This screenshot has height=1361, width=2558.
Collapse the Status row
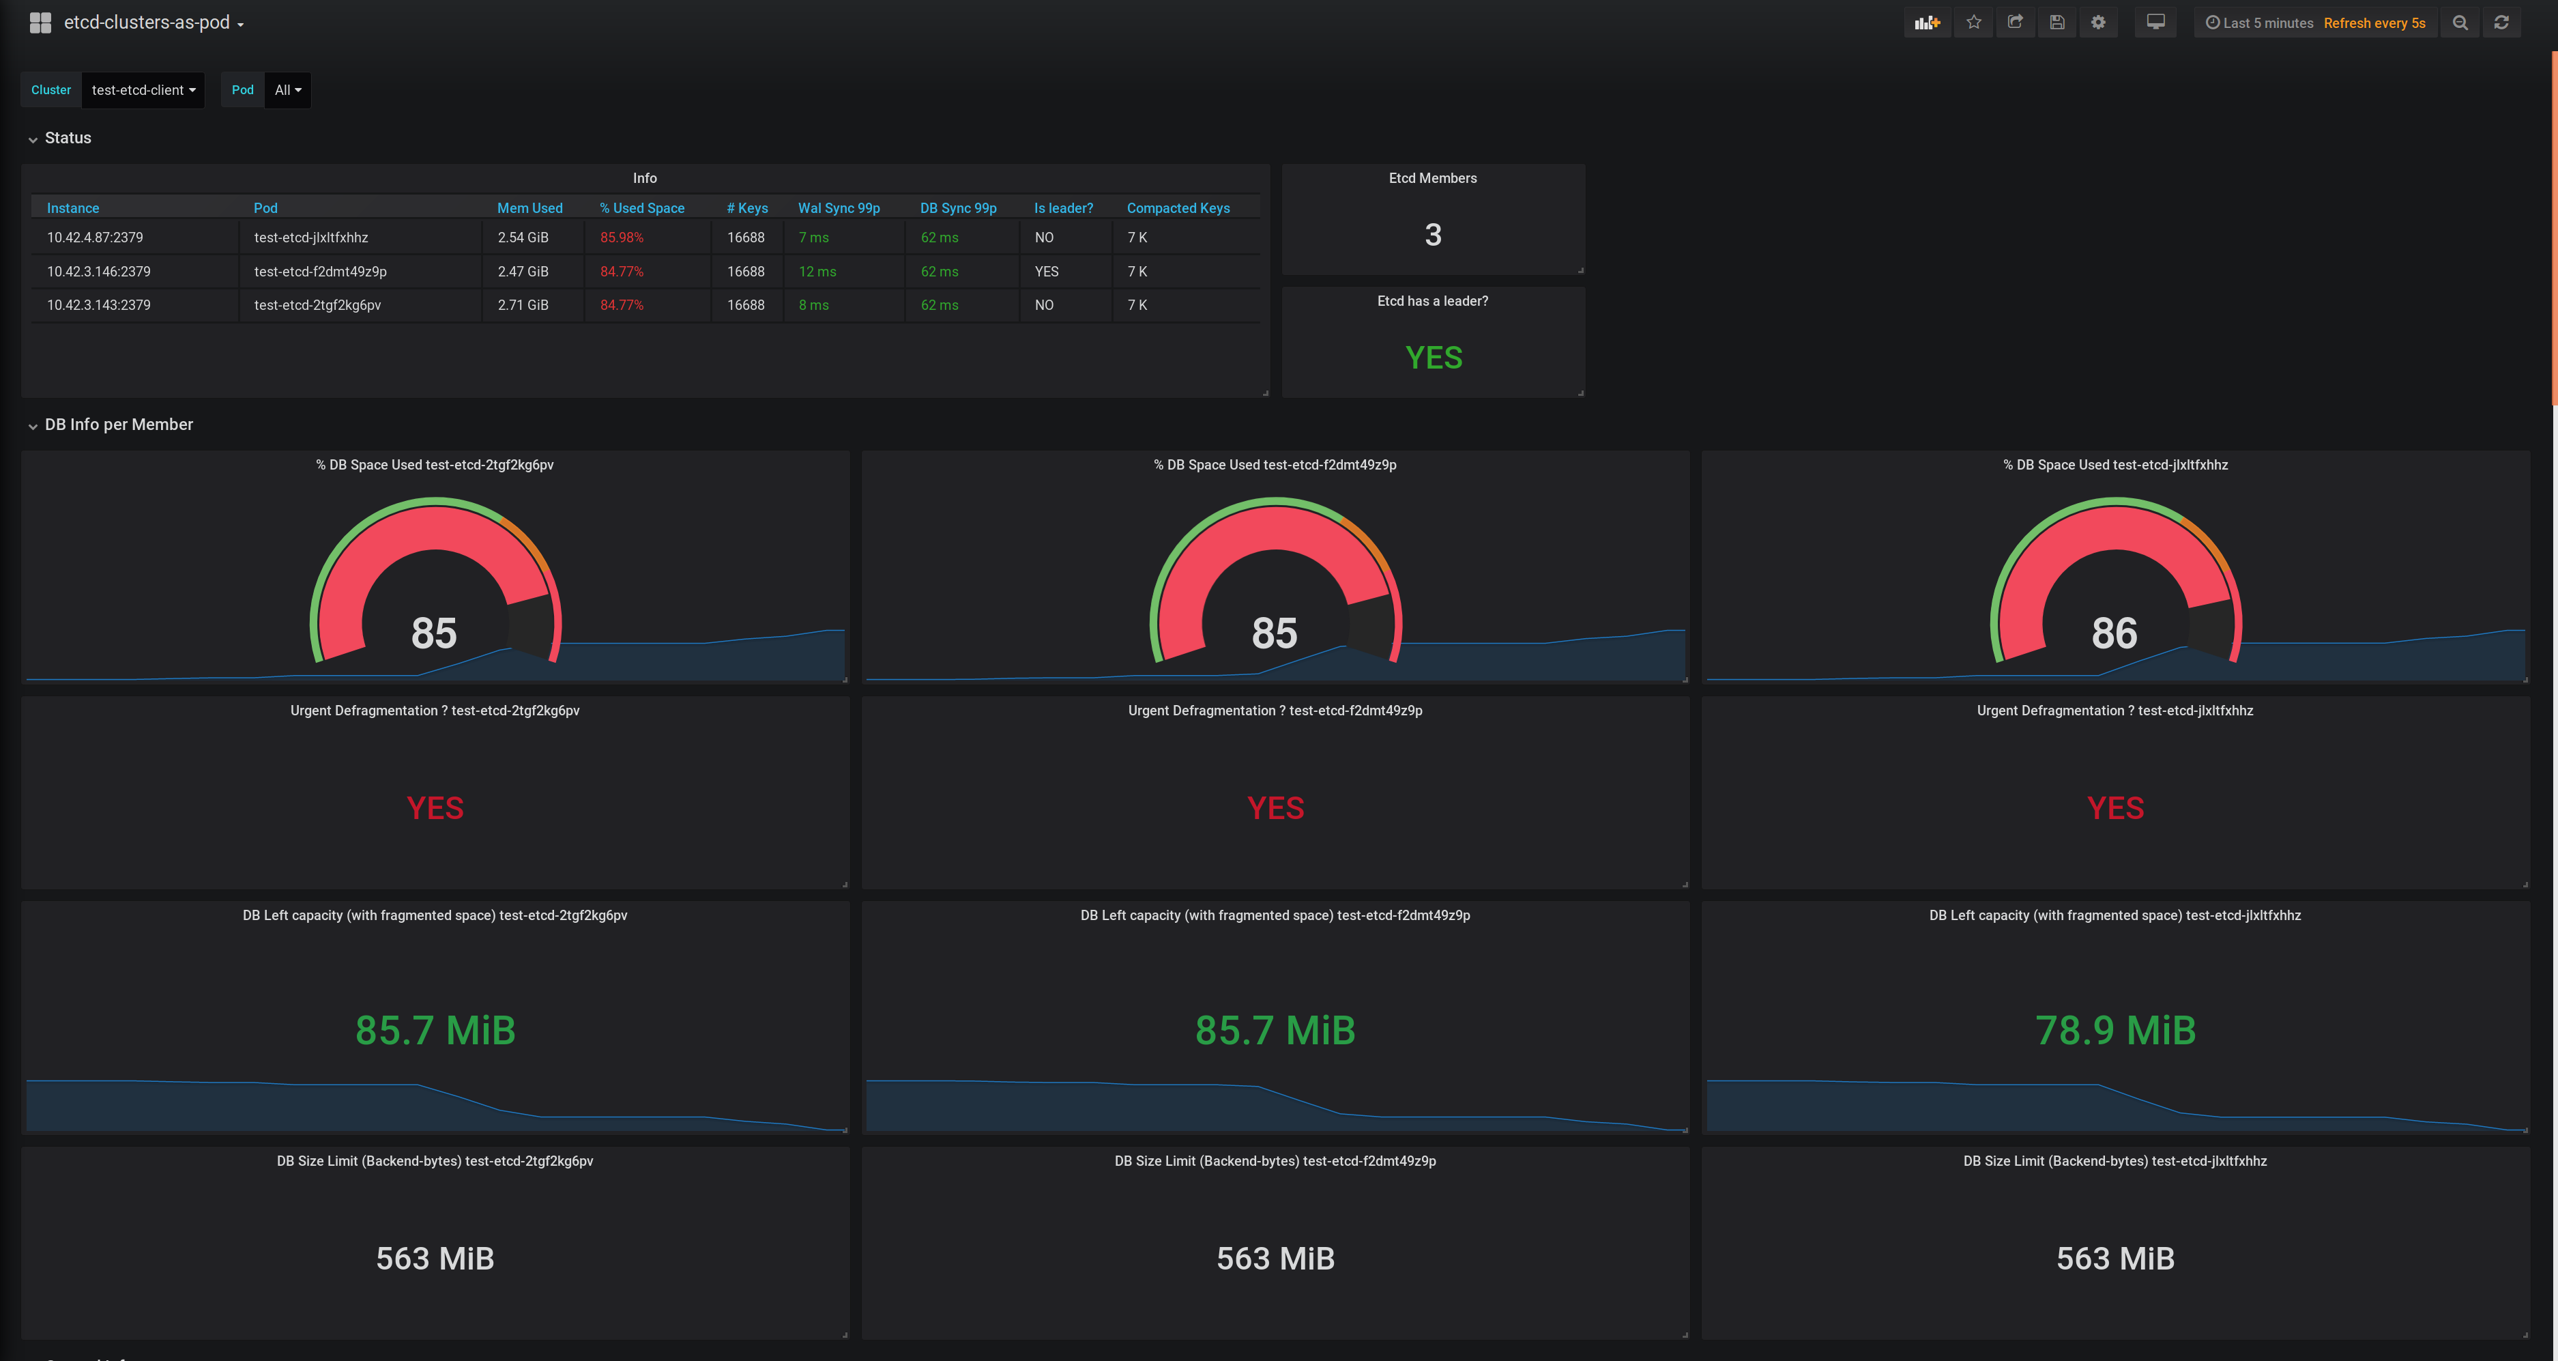[68, 138]
